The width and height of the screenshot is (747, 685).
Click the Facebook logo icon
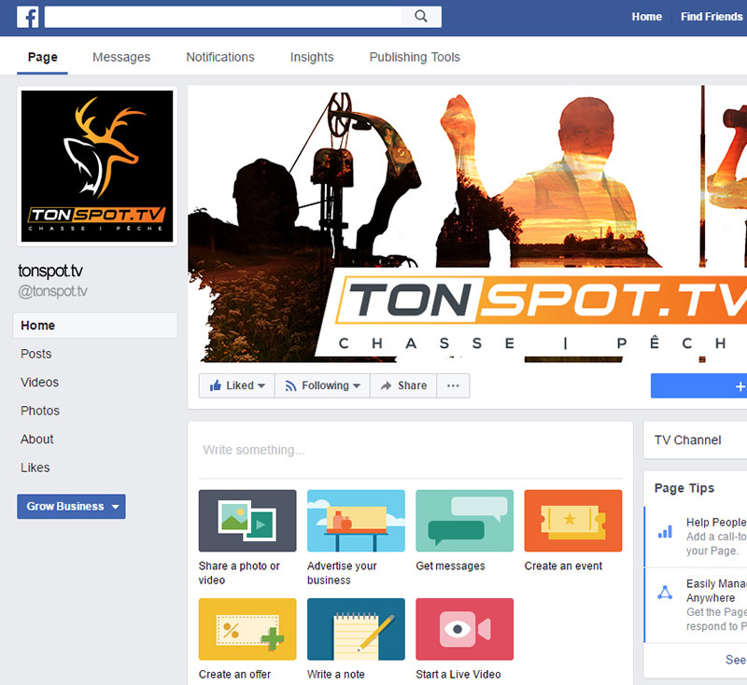tap(27, 17)
